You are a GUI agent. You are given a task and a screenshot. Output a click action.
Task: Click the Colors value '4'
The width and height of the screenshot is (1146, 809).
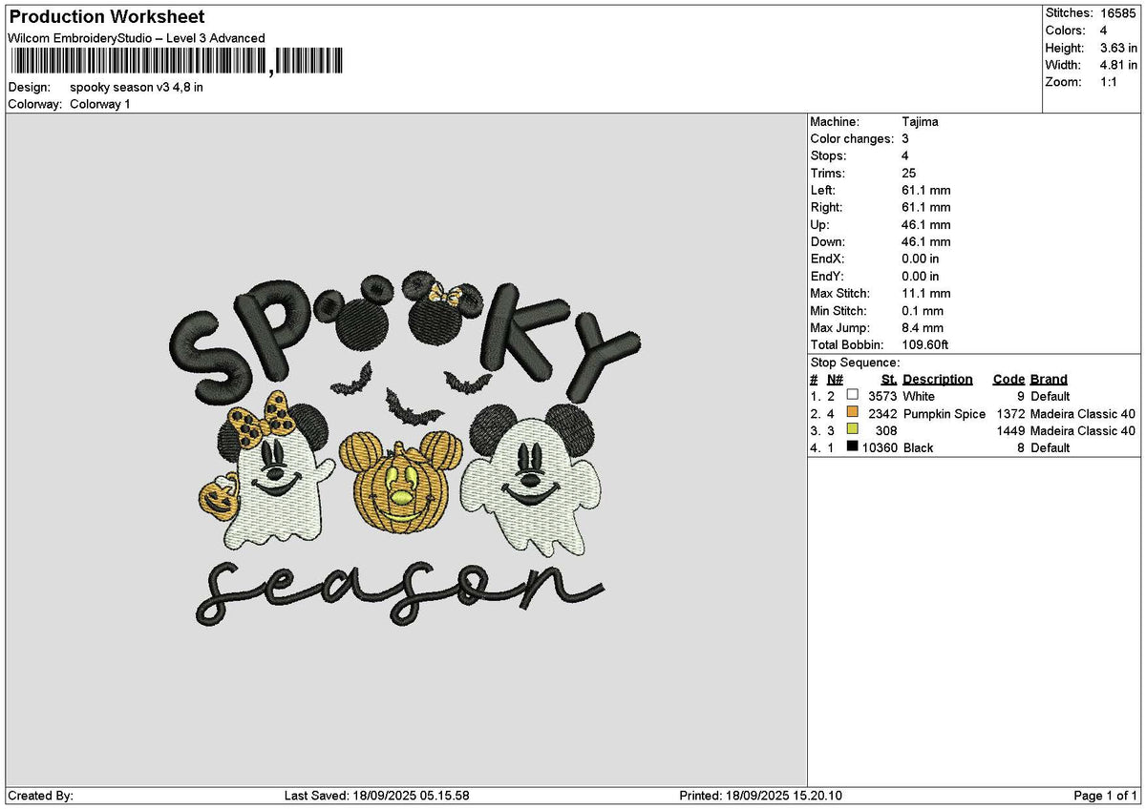coord(1104,31)
